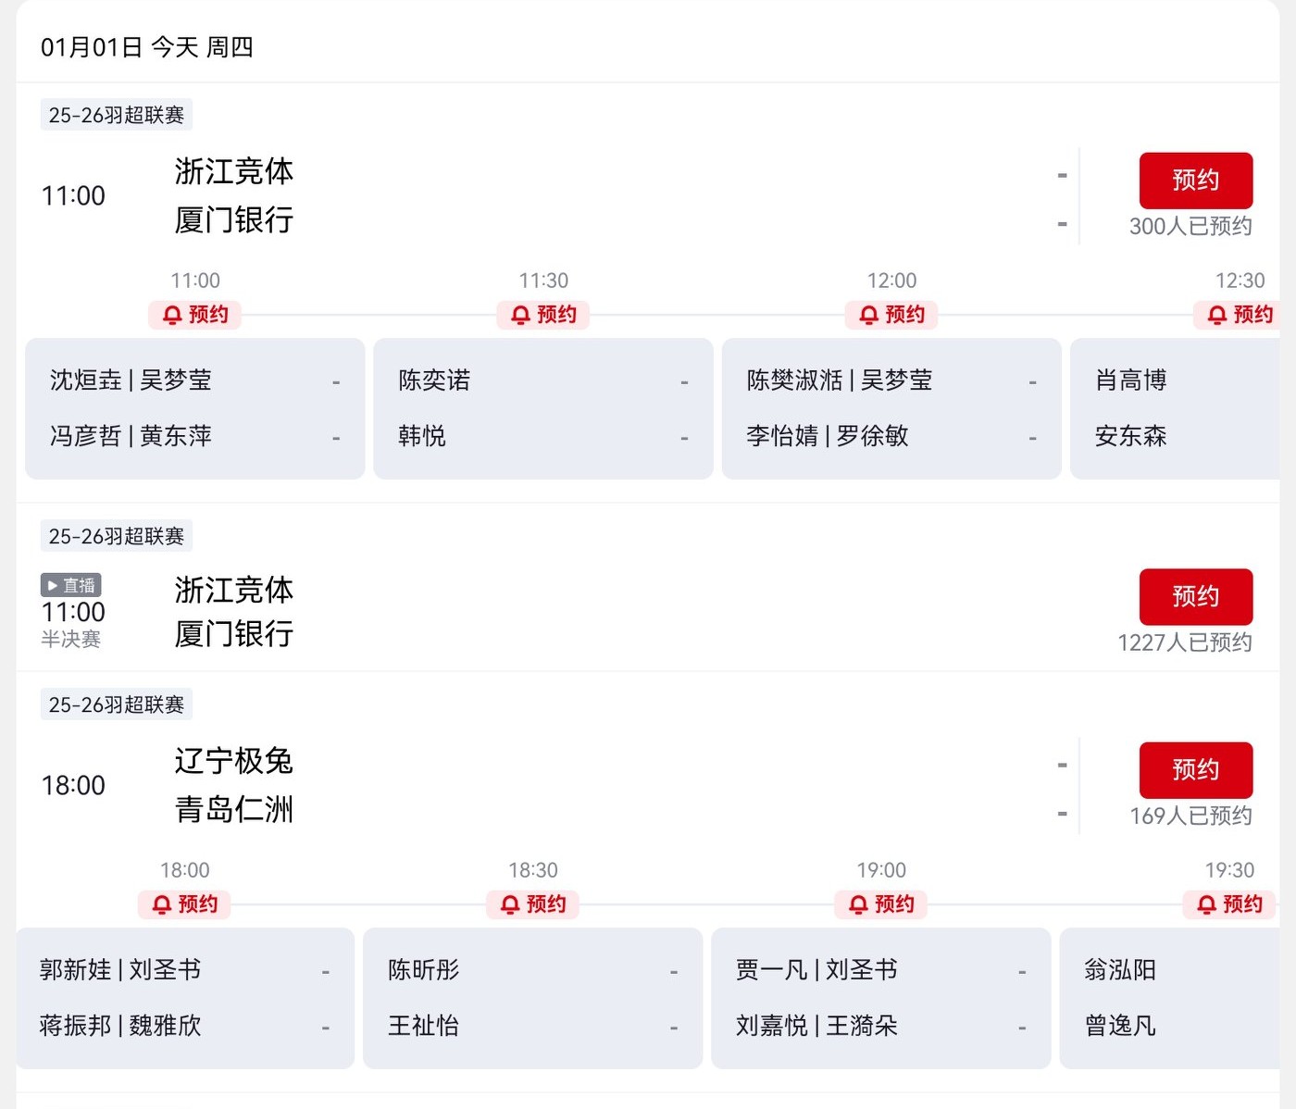Click the 直播 live badge icon
Screen dimensions: 1296x1109
point(71,585)
